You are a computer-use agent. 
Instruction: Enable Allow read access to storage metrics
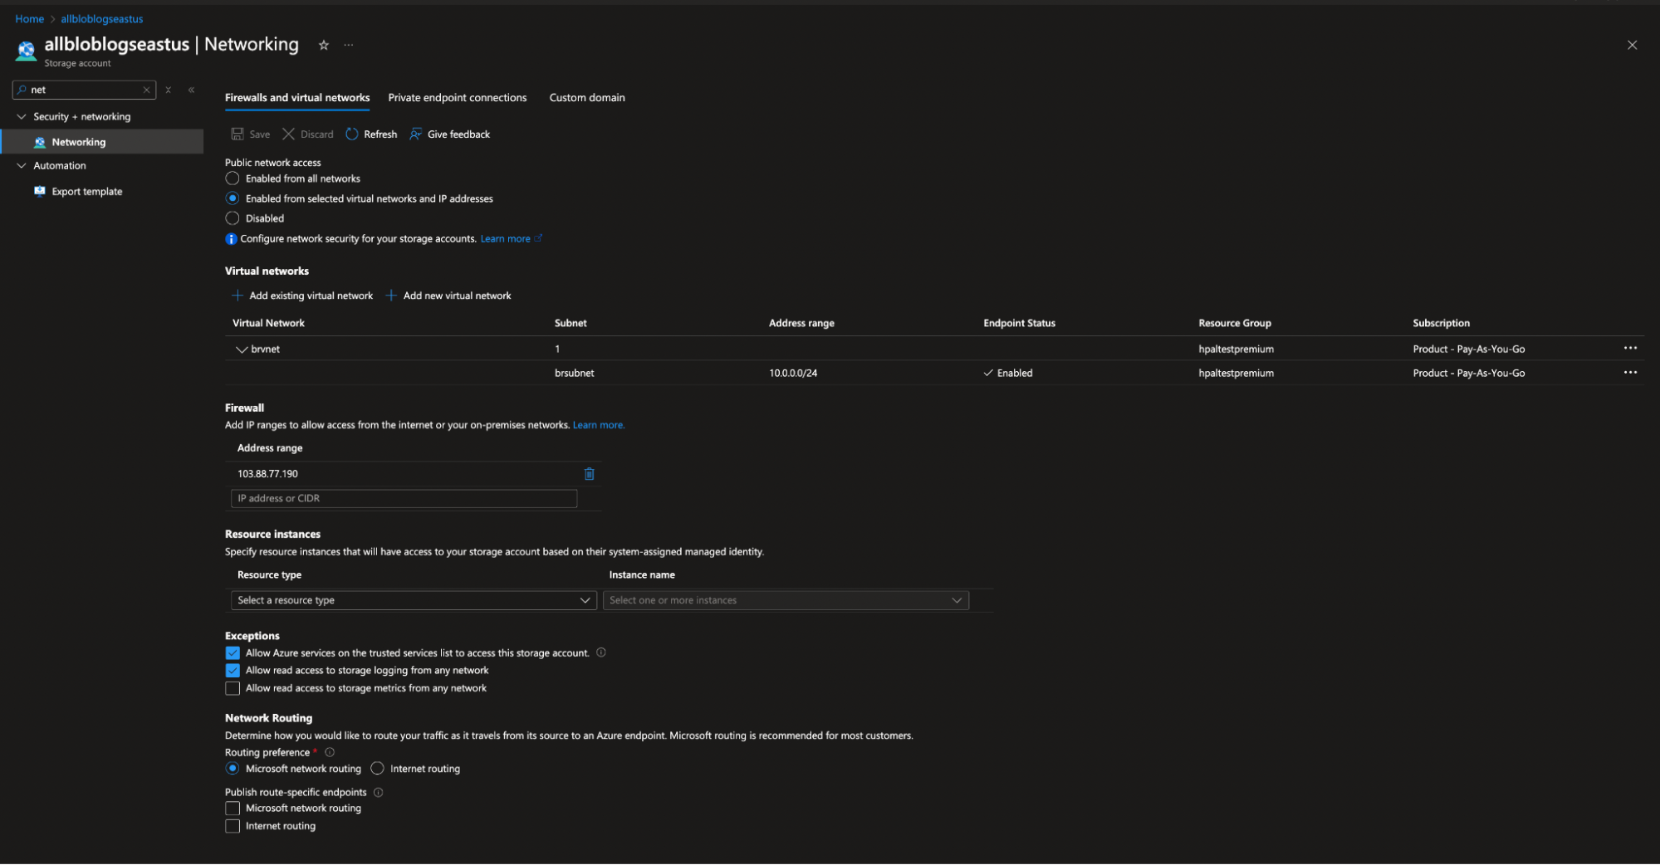[x=233, y=687]
